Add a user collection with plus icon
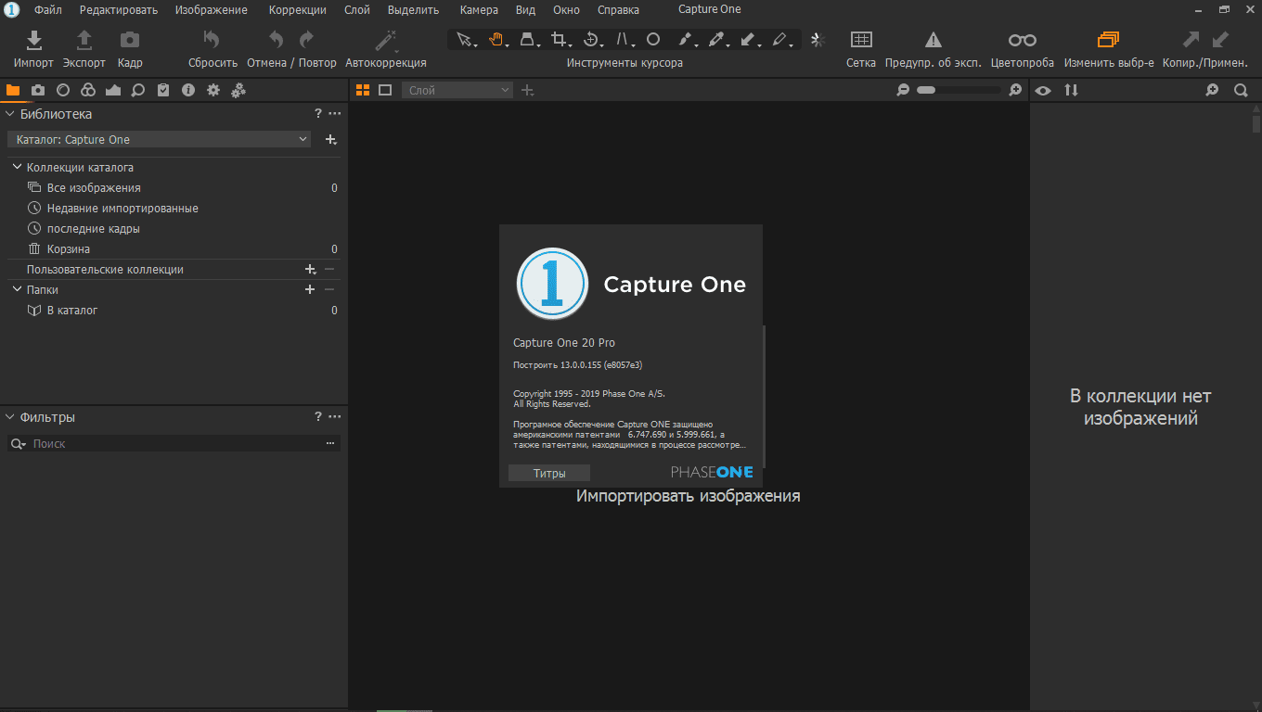Image resolution: width=1262 pixels, height=712 pixels. coord(311,270)
